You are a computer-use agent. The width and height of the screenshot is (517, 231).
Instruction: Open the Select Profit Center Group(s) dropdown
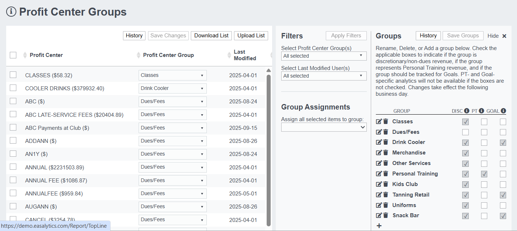pos(324,56)
